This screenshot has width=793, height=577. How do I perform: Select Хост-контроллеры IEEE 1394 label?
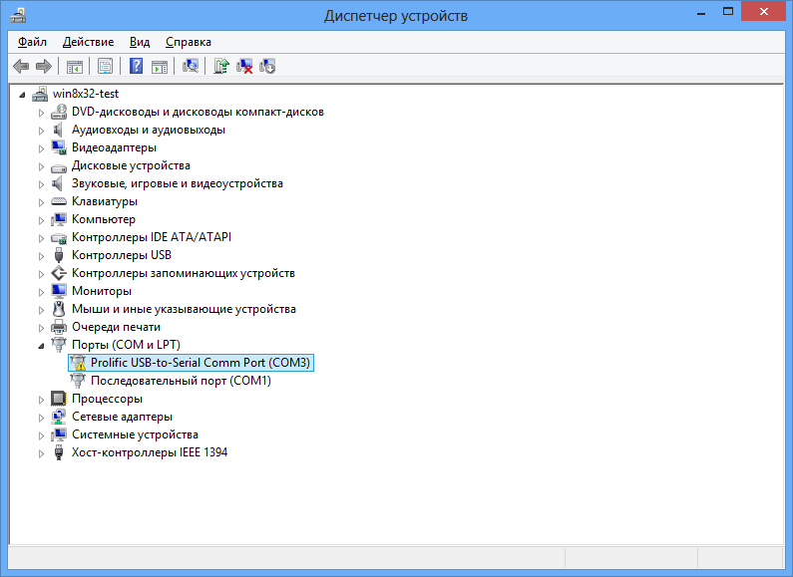[150, 452]
